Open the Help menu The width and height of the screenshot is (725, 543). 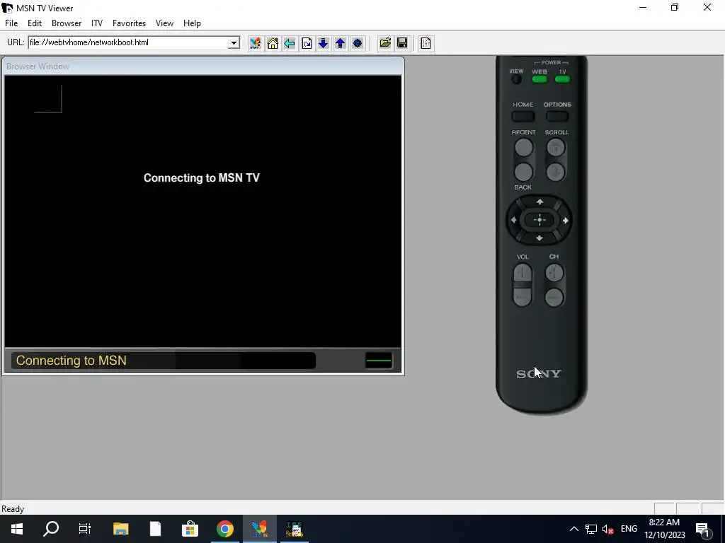coord(192,23)
